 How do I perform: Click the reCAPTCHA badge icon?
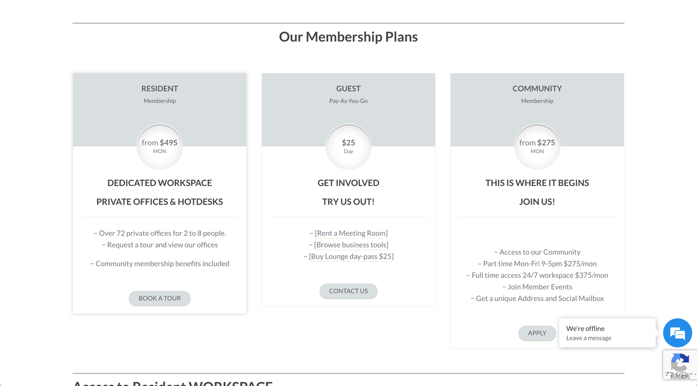(680, 365)
